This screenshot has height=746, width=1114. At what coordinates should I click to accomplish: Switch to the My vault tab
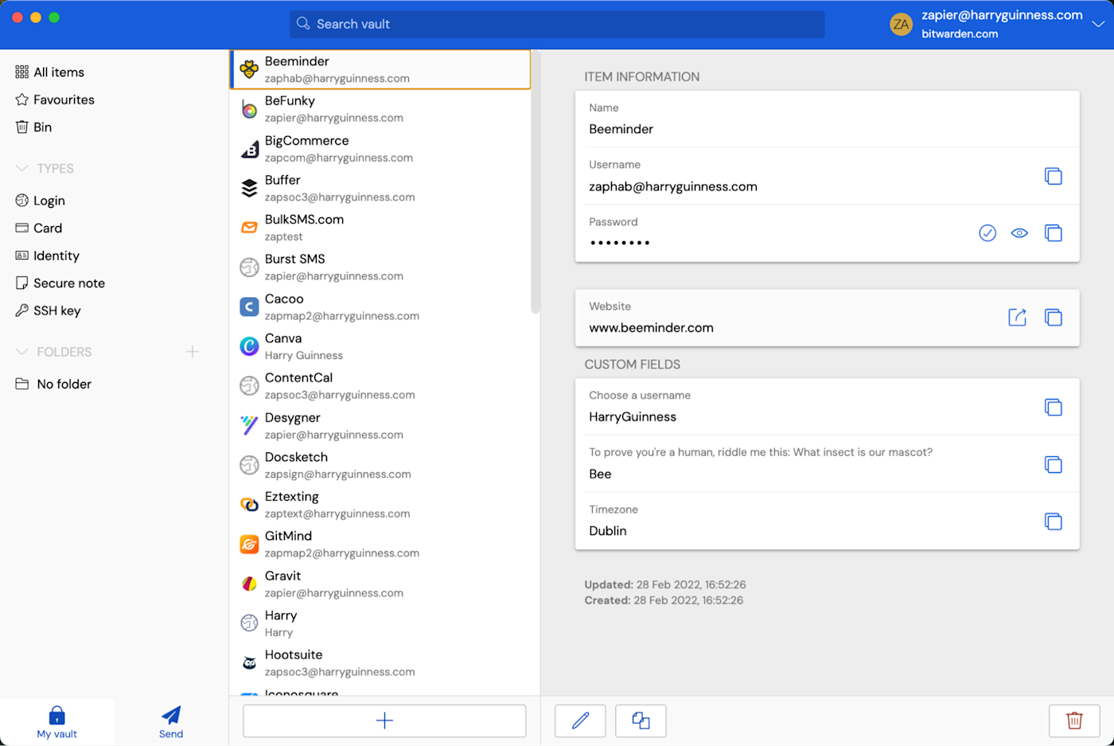57,722
